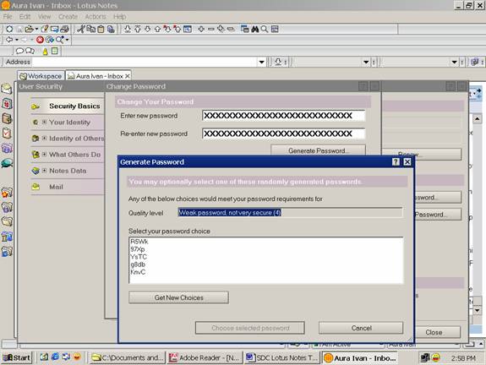Click the single chat bubble icon
The width and height of the screenshot is (486, 365).
tap(19, 51)
